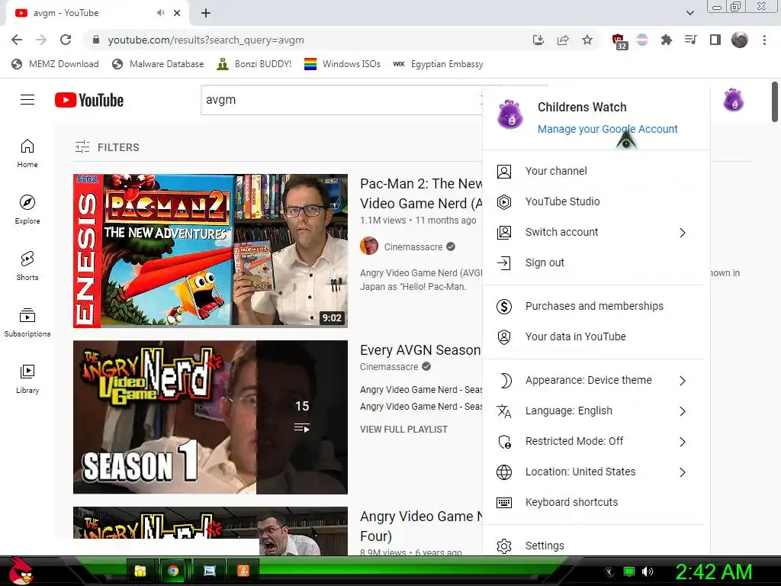This screenshot has height=586, width=781.
Task: Click the Angry Birds start button in taskbar
Action: pyautogui.click(x=21, y=571)
